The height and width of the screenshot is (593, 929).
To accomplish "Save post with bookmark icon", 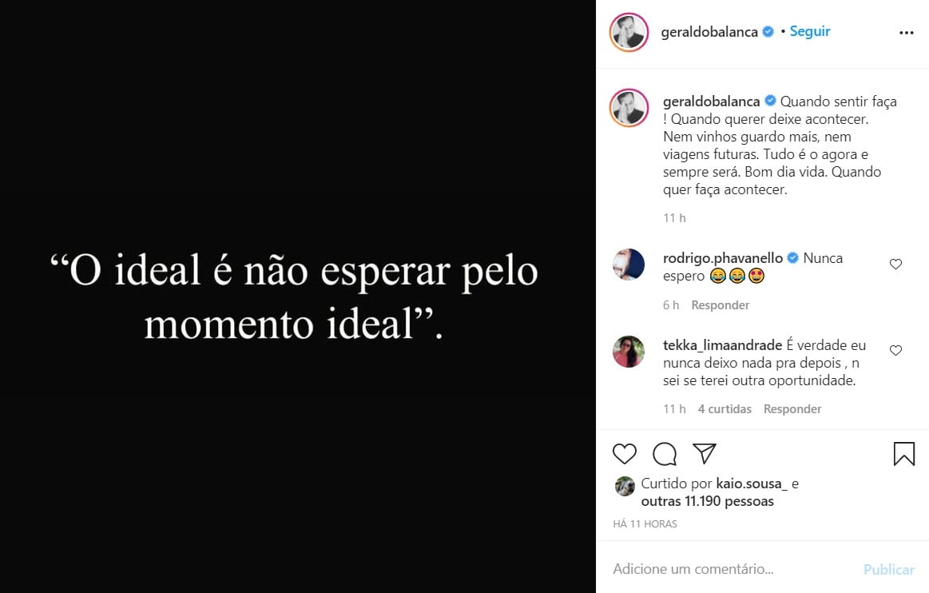I will click(x=904, y=454).
